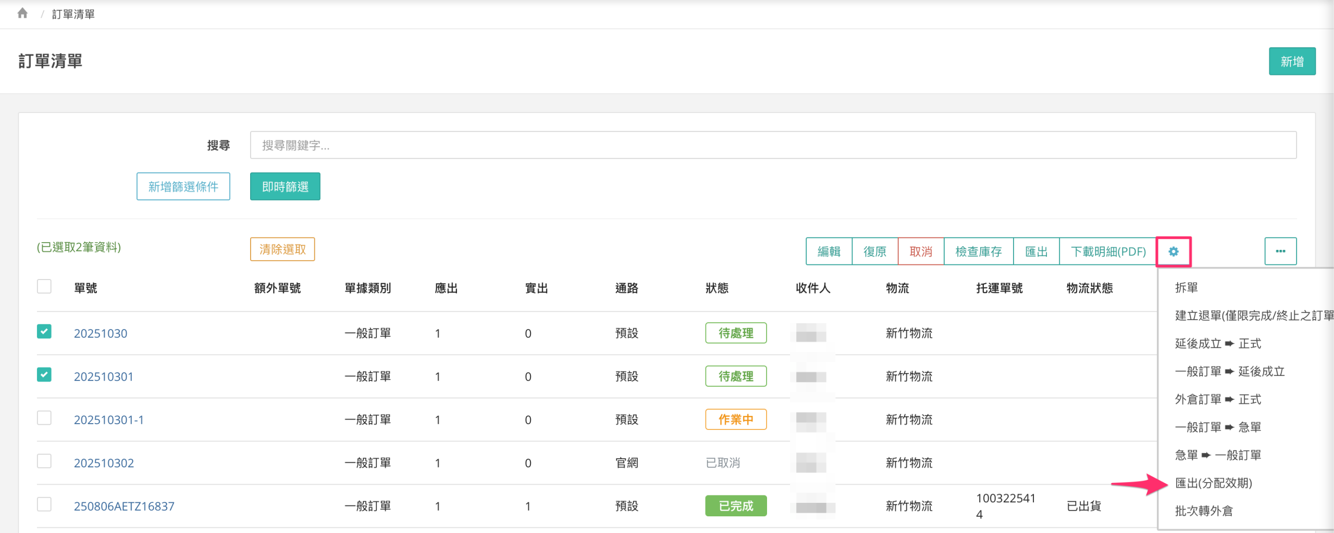The image size is (1334, 533).
Task: Select the 202510302 order checkbox
Action: 44,461
